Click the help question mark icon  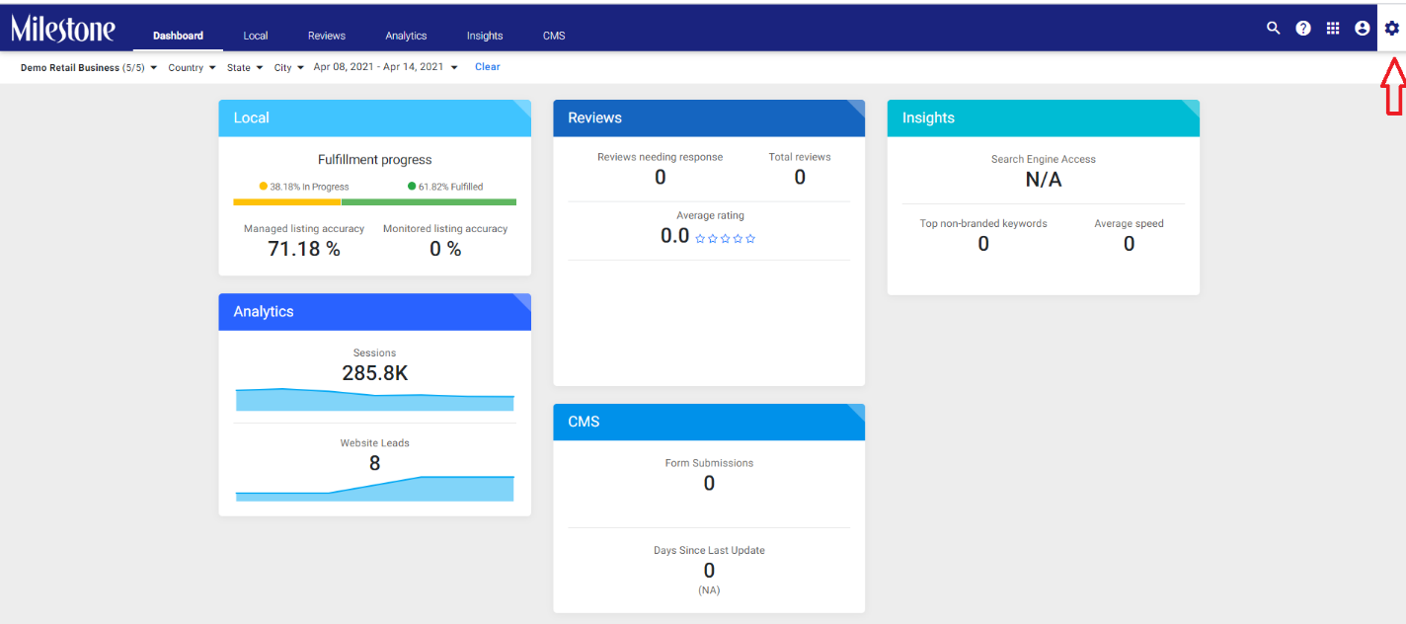[1303, 28]
